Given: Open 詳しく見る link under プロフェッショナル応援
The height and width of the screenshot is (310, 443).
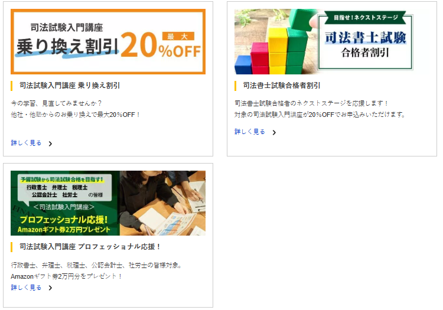Looking at the screenshot, I should (26, 288).
